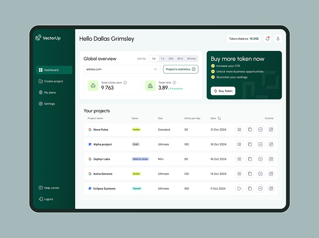Screen dimensions: 319x238
Task: Edit the Nova Pulse project
Action: click(271, 130)
